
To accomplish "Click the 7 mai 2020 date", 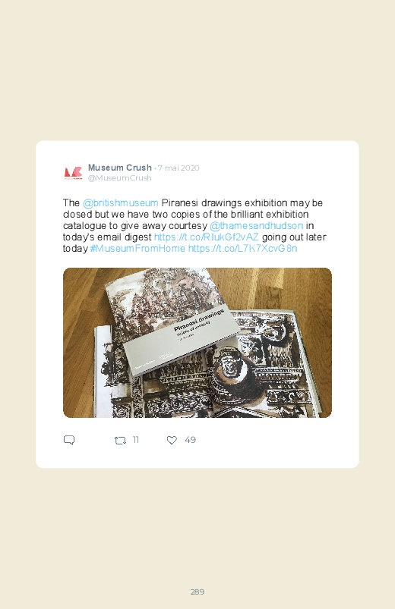I will click(x=179, y=168).
